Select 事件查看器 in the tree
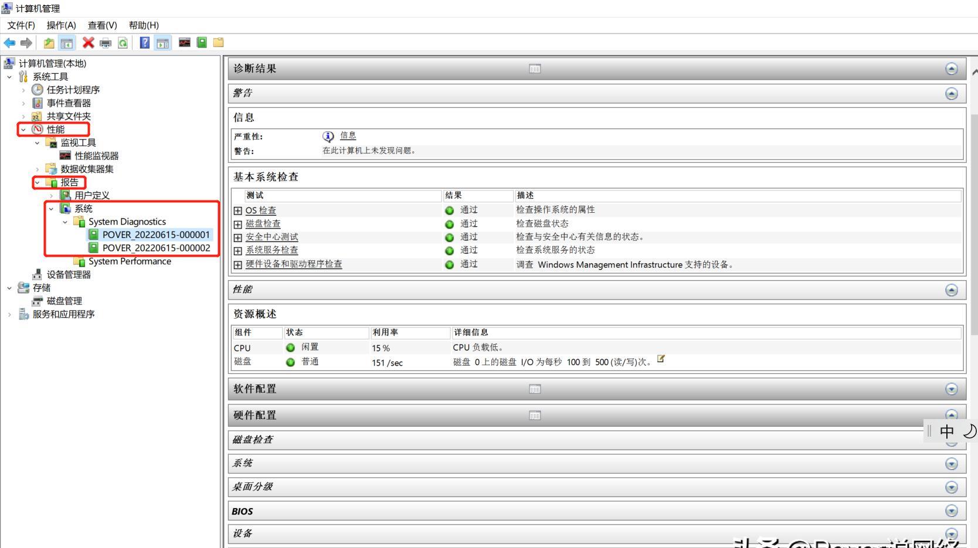Screen dimensions: 978x548 coord(69,103)
